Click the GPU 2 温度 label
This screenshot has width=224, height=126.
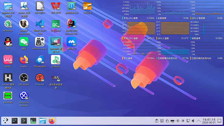point(163,38)
